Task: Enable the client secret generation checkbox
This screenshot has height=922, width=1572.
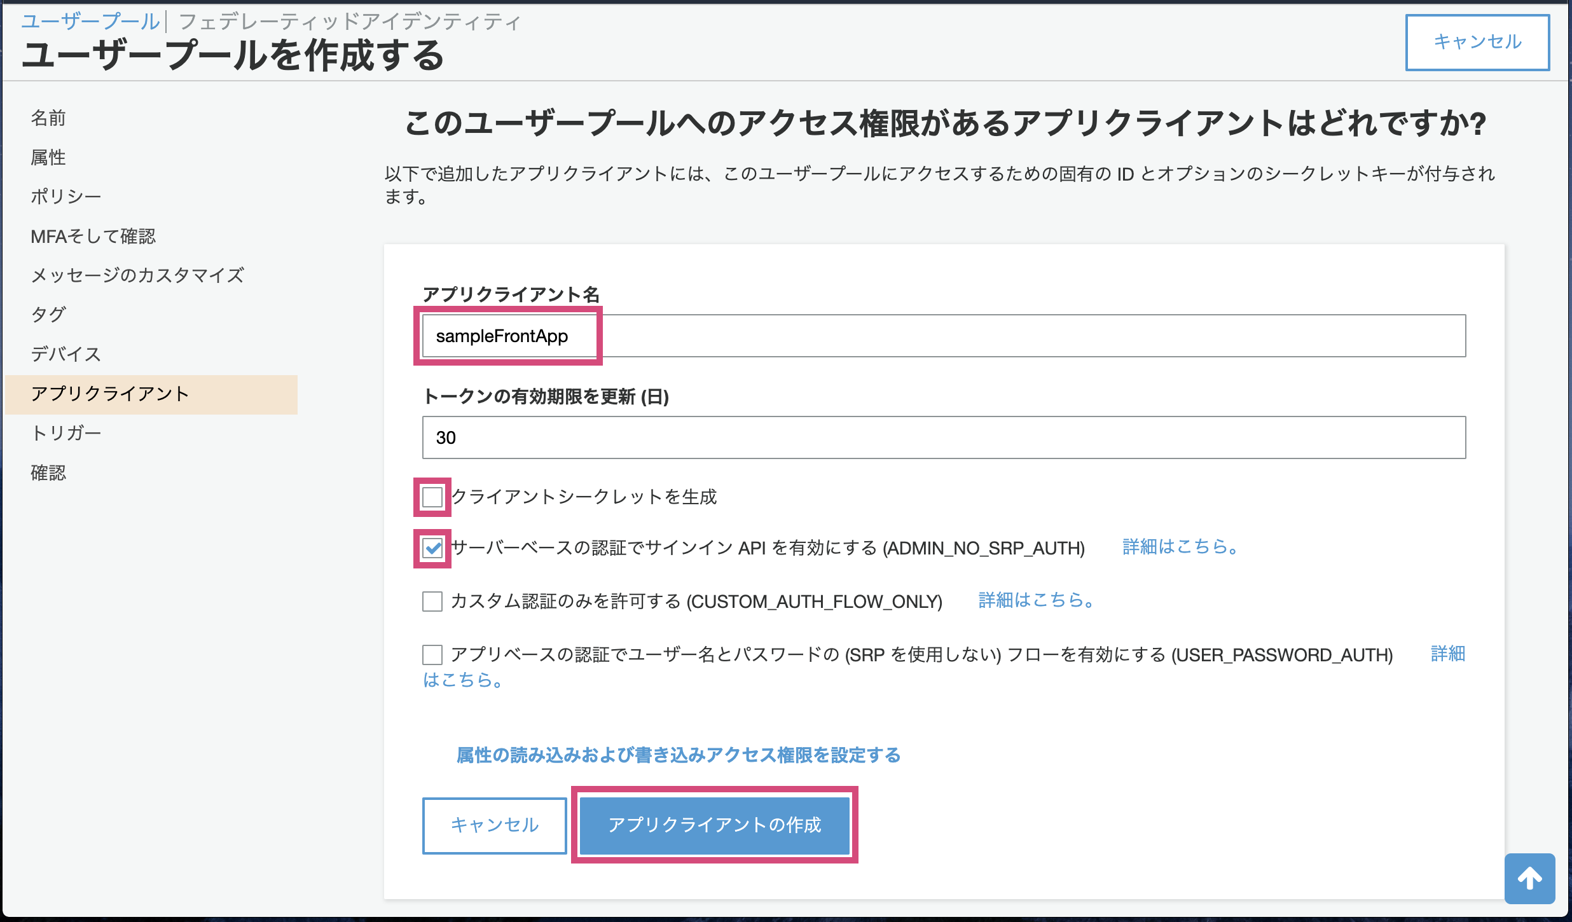Action: (x=432, y=497)
